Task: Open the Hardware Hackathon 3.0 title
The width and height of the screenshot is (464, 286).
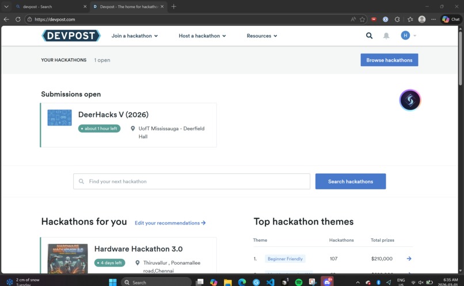Action: 139,249
